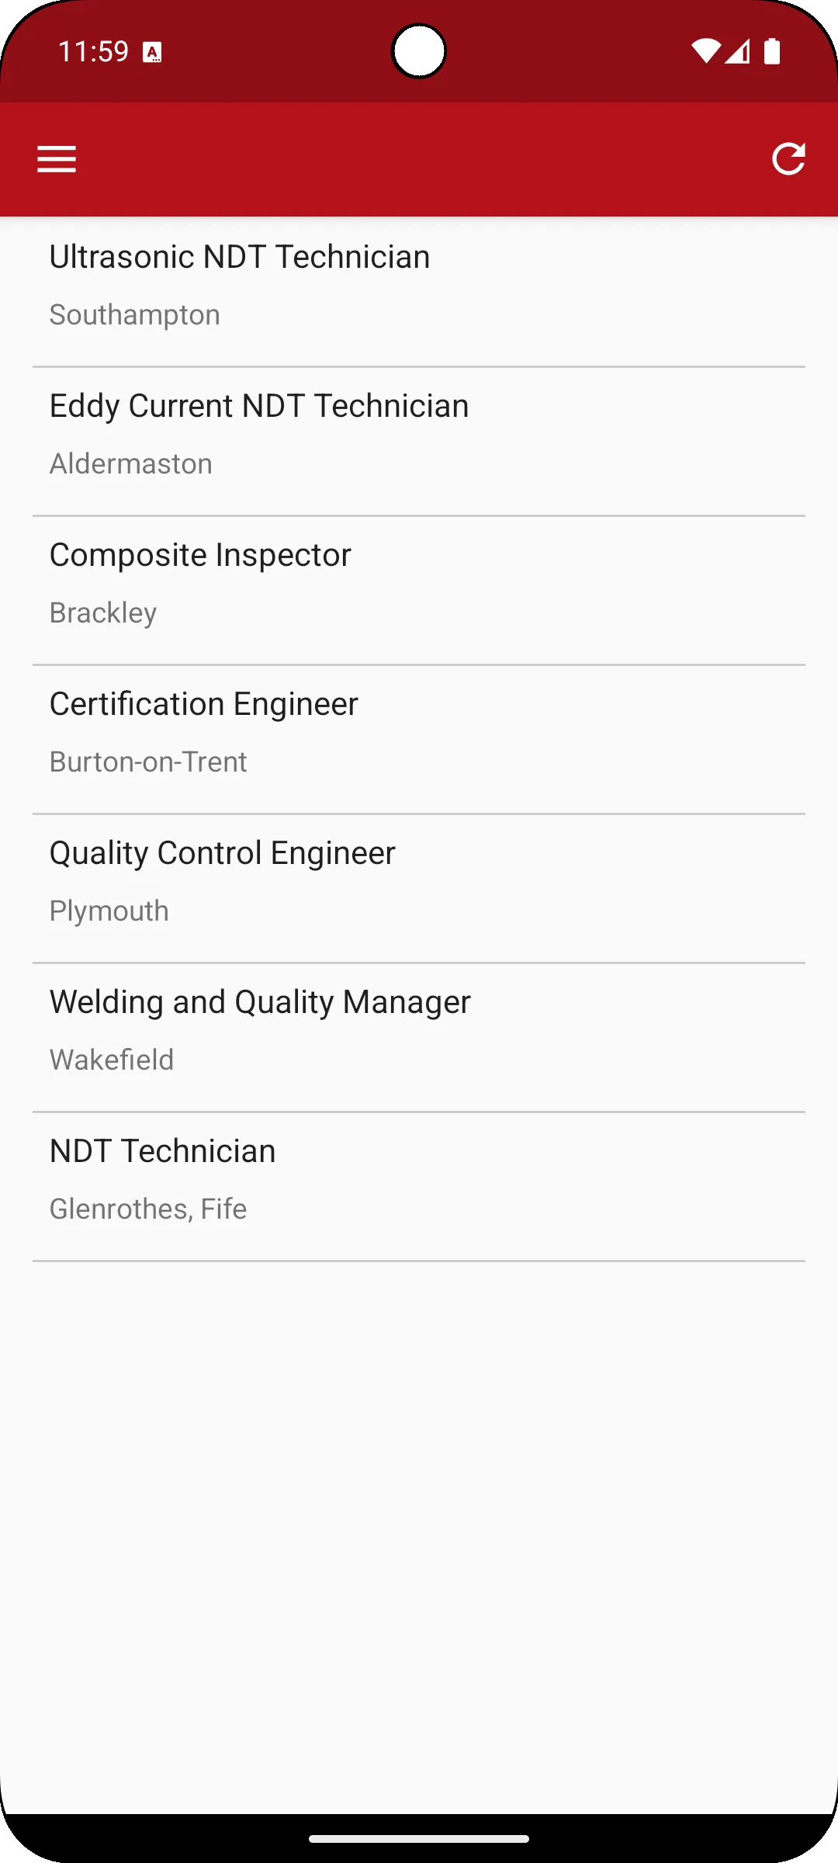Tap the home gesture bar at bottom
Screen dimensions: 838x1863
(419, 1838)
